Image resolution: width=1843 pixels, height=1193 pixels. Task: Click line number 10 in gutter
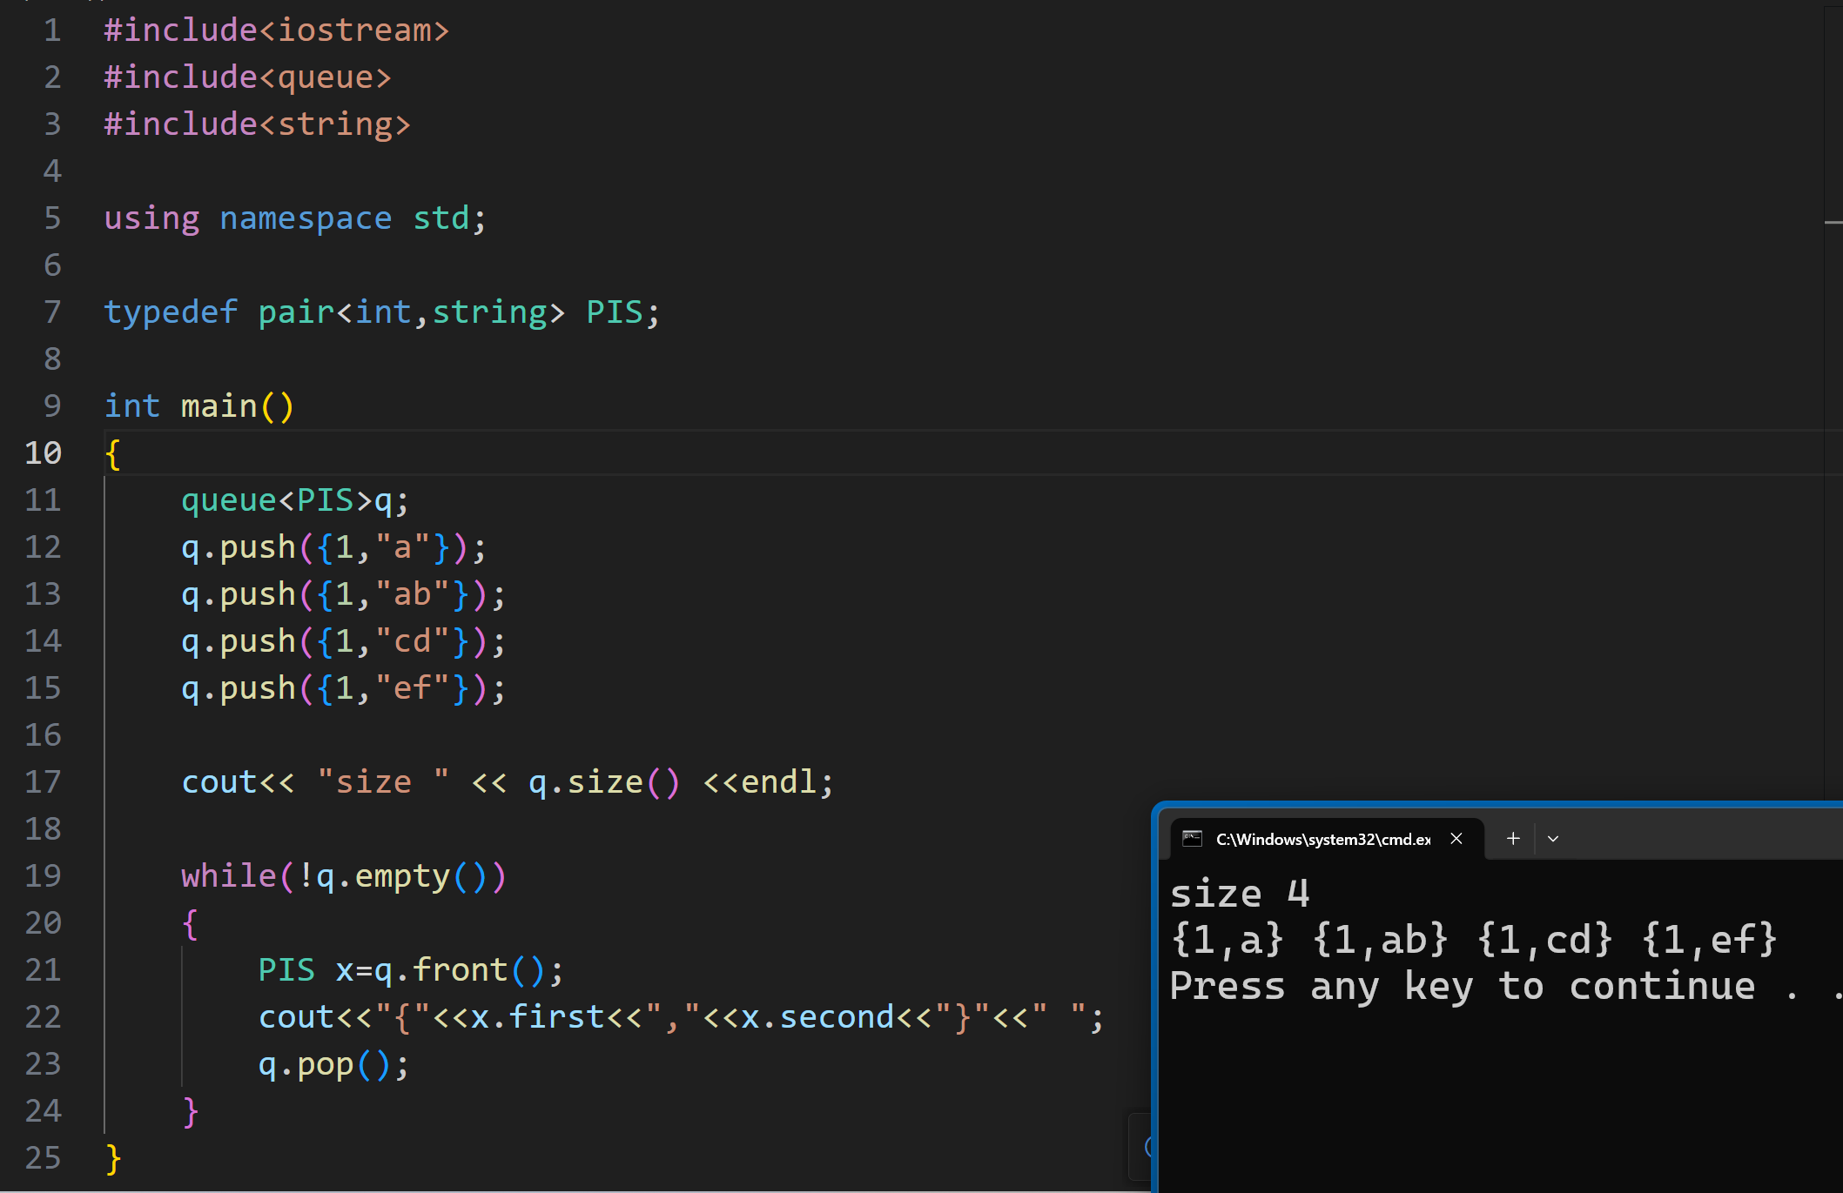pos(43,452)
